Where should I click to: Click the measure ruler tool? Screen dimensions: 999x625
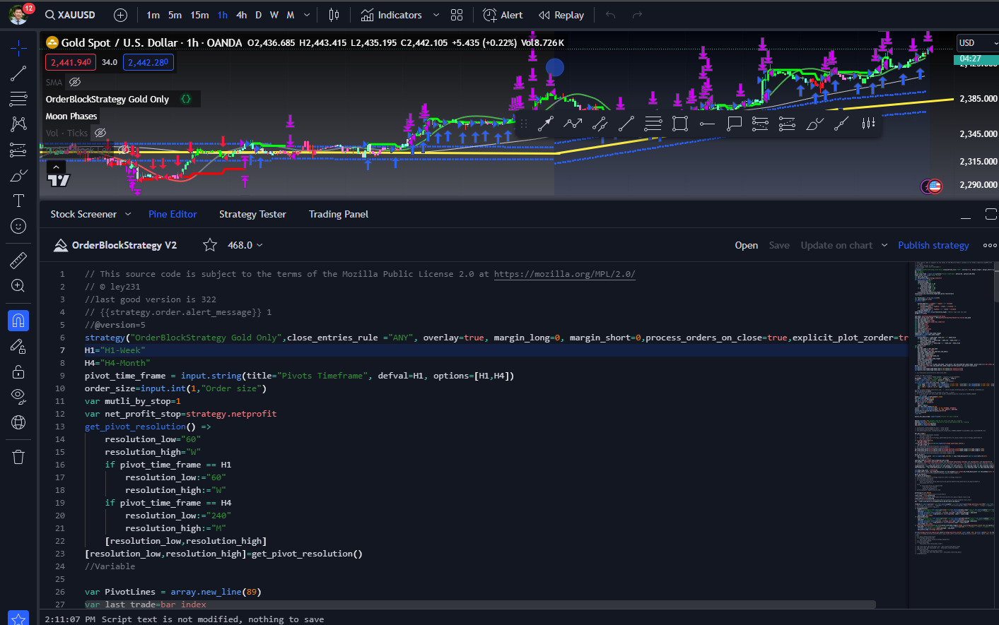(x=18, y=261)
